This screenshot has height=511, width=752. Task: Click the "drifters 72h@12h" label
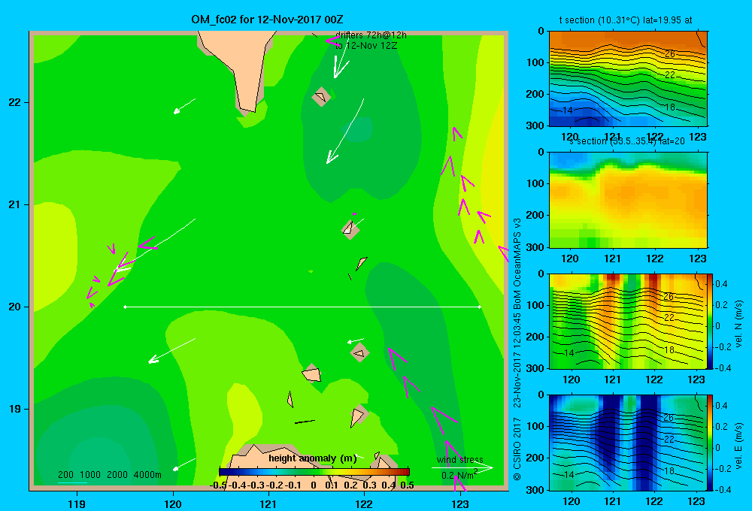click(371, 35)
